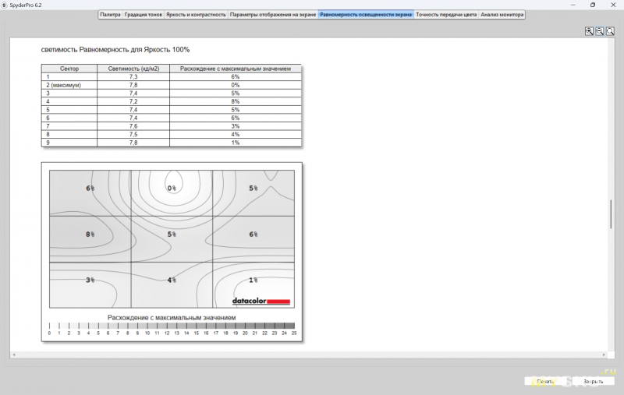This screenshot has width=624, height=395.
Task: Go to the Точность передачи цвета tab
Action: [x=446, y=14]
